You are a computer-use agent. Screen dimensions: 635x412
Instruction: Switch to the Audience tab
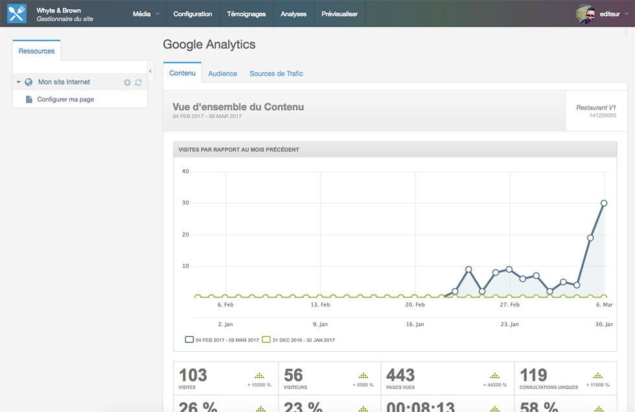[222, 74]
